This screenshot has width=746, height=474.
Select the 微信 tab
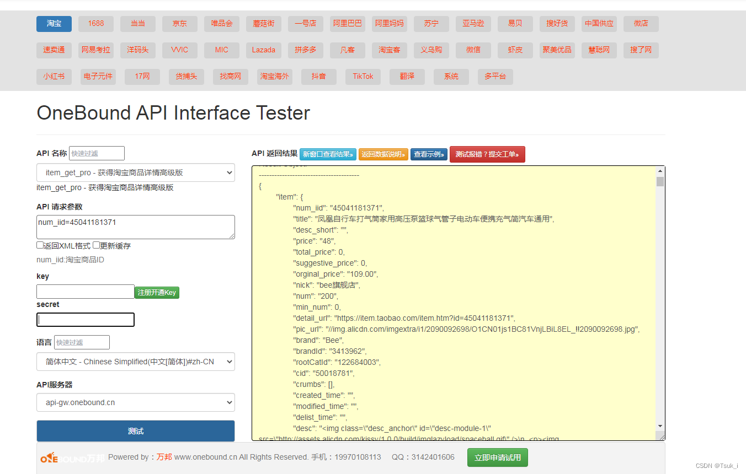(473, 50)
